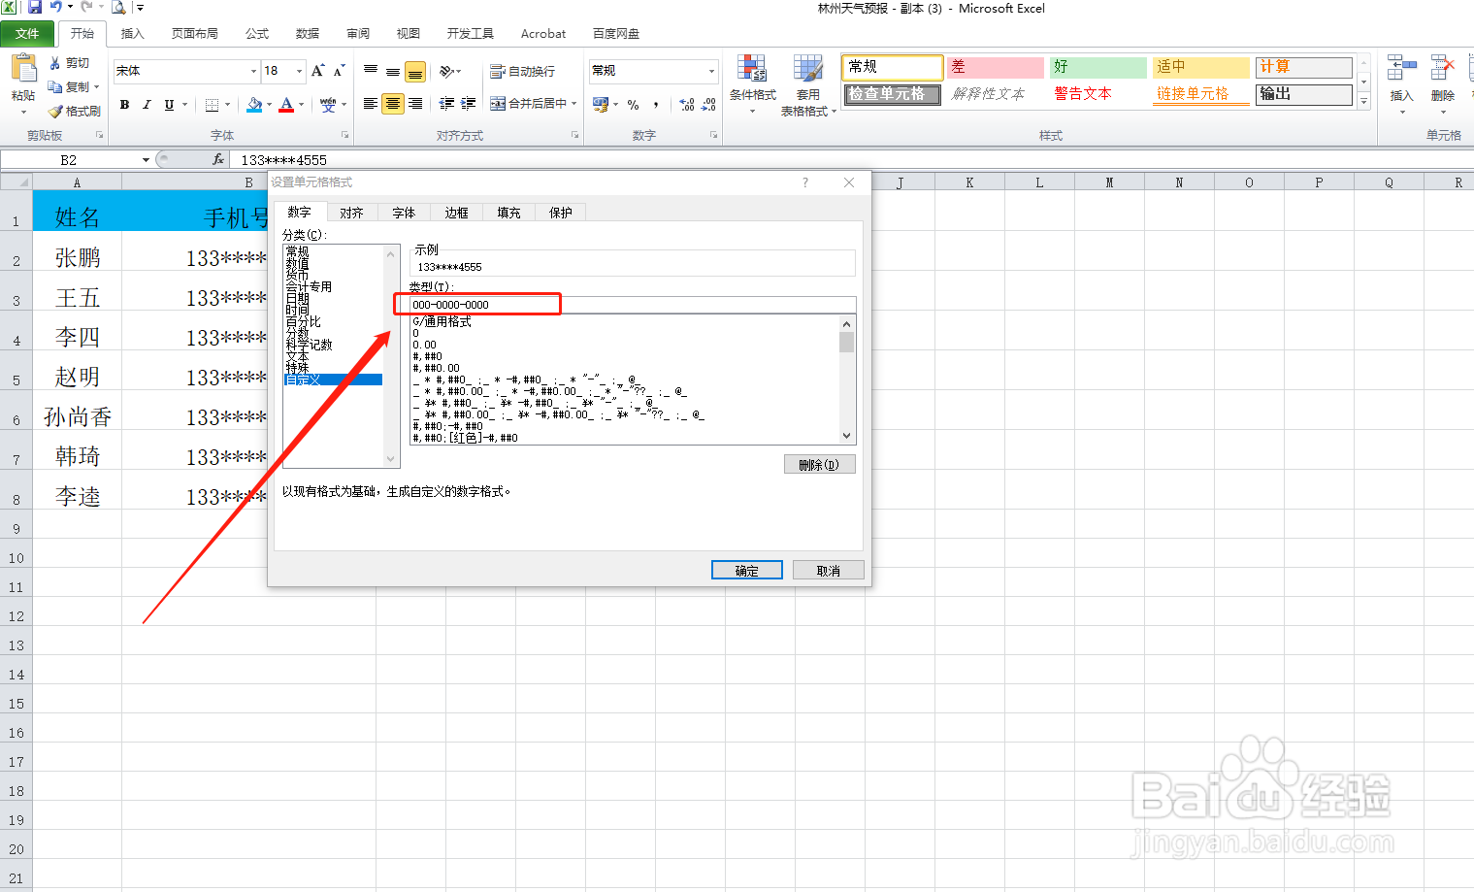Apply the 差 red cell style swatch
The height and width of the screenshot is (892, 1474).
(x=996, y=67)
